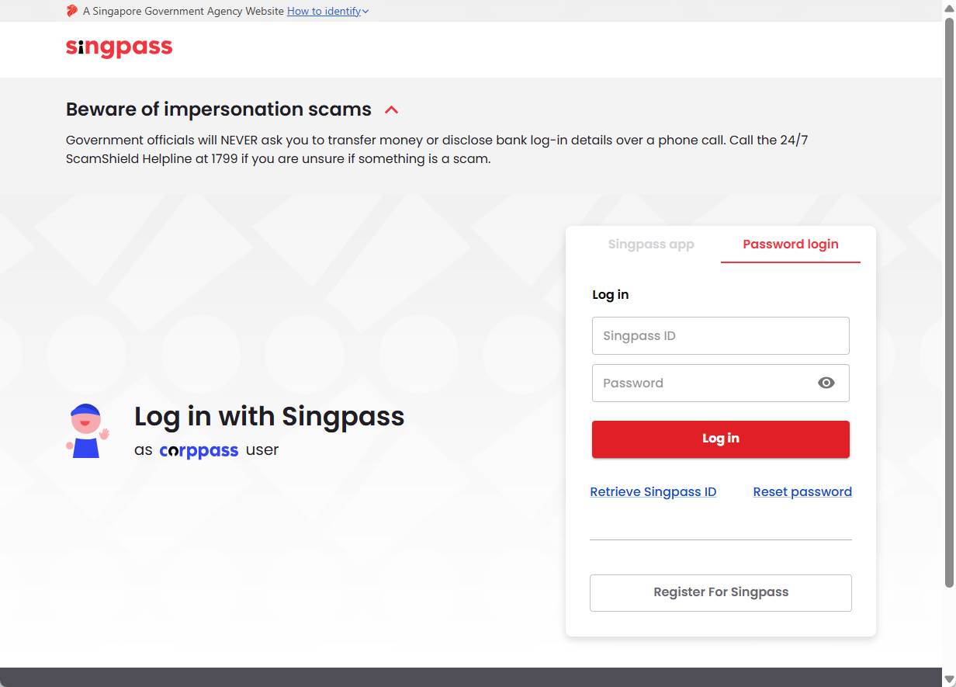
Task: Submit with the red Log in button
Action: tap(721, 439)
